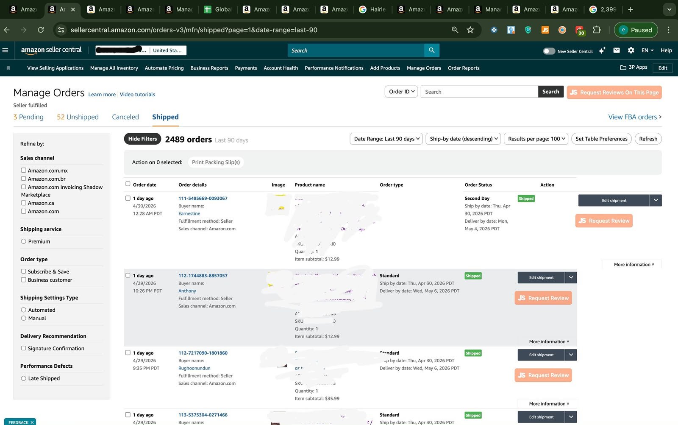The height and width of the screenshot is (425, 678).
Task: Select the Premium shipping service radio
Action: (24, 241)
